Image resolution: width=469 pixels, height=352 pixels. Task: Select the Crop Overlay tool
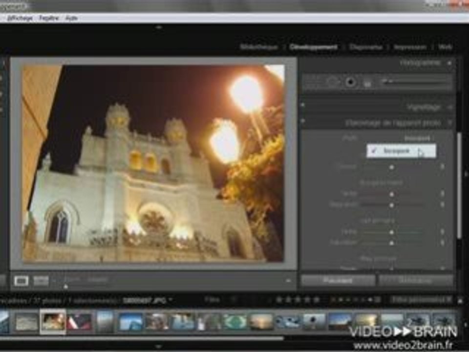(313, 82)
